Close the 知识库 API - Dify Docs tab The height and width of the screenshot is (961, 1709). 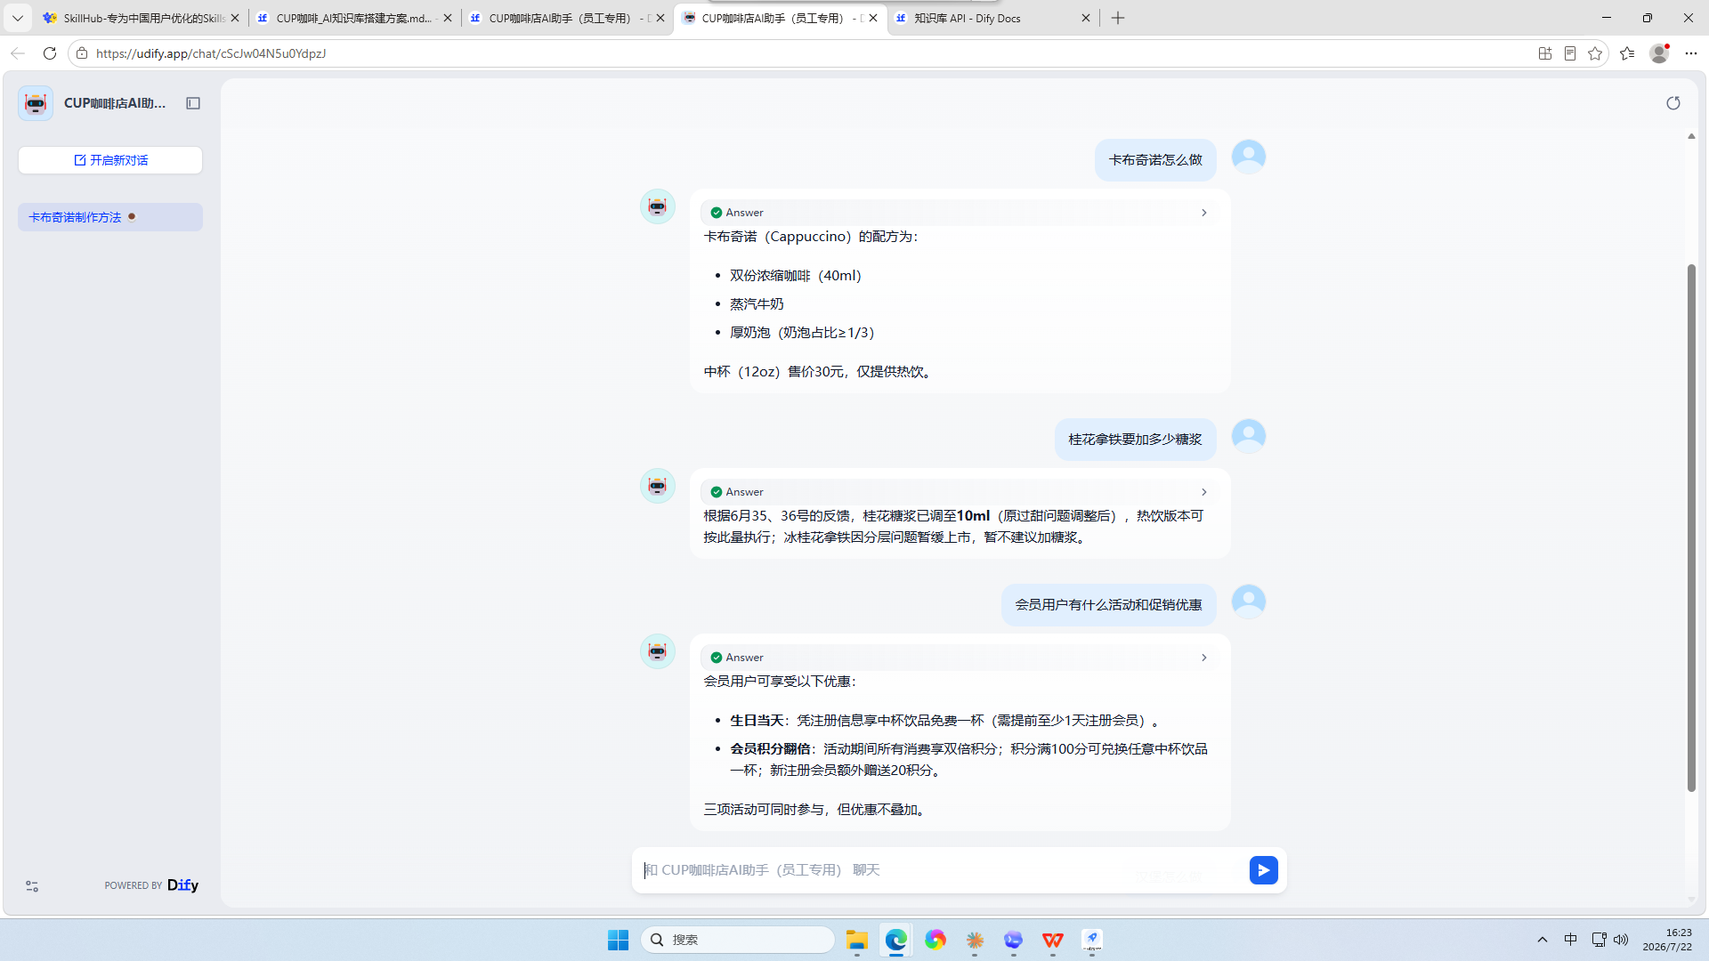pyautogui.click(x=1086, y=18)
